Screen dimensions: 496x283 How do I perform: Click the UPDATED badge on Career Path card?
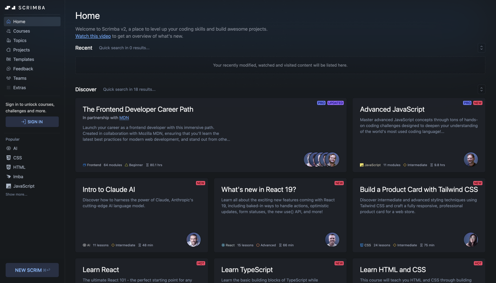click(x=335, y=103)
